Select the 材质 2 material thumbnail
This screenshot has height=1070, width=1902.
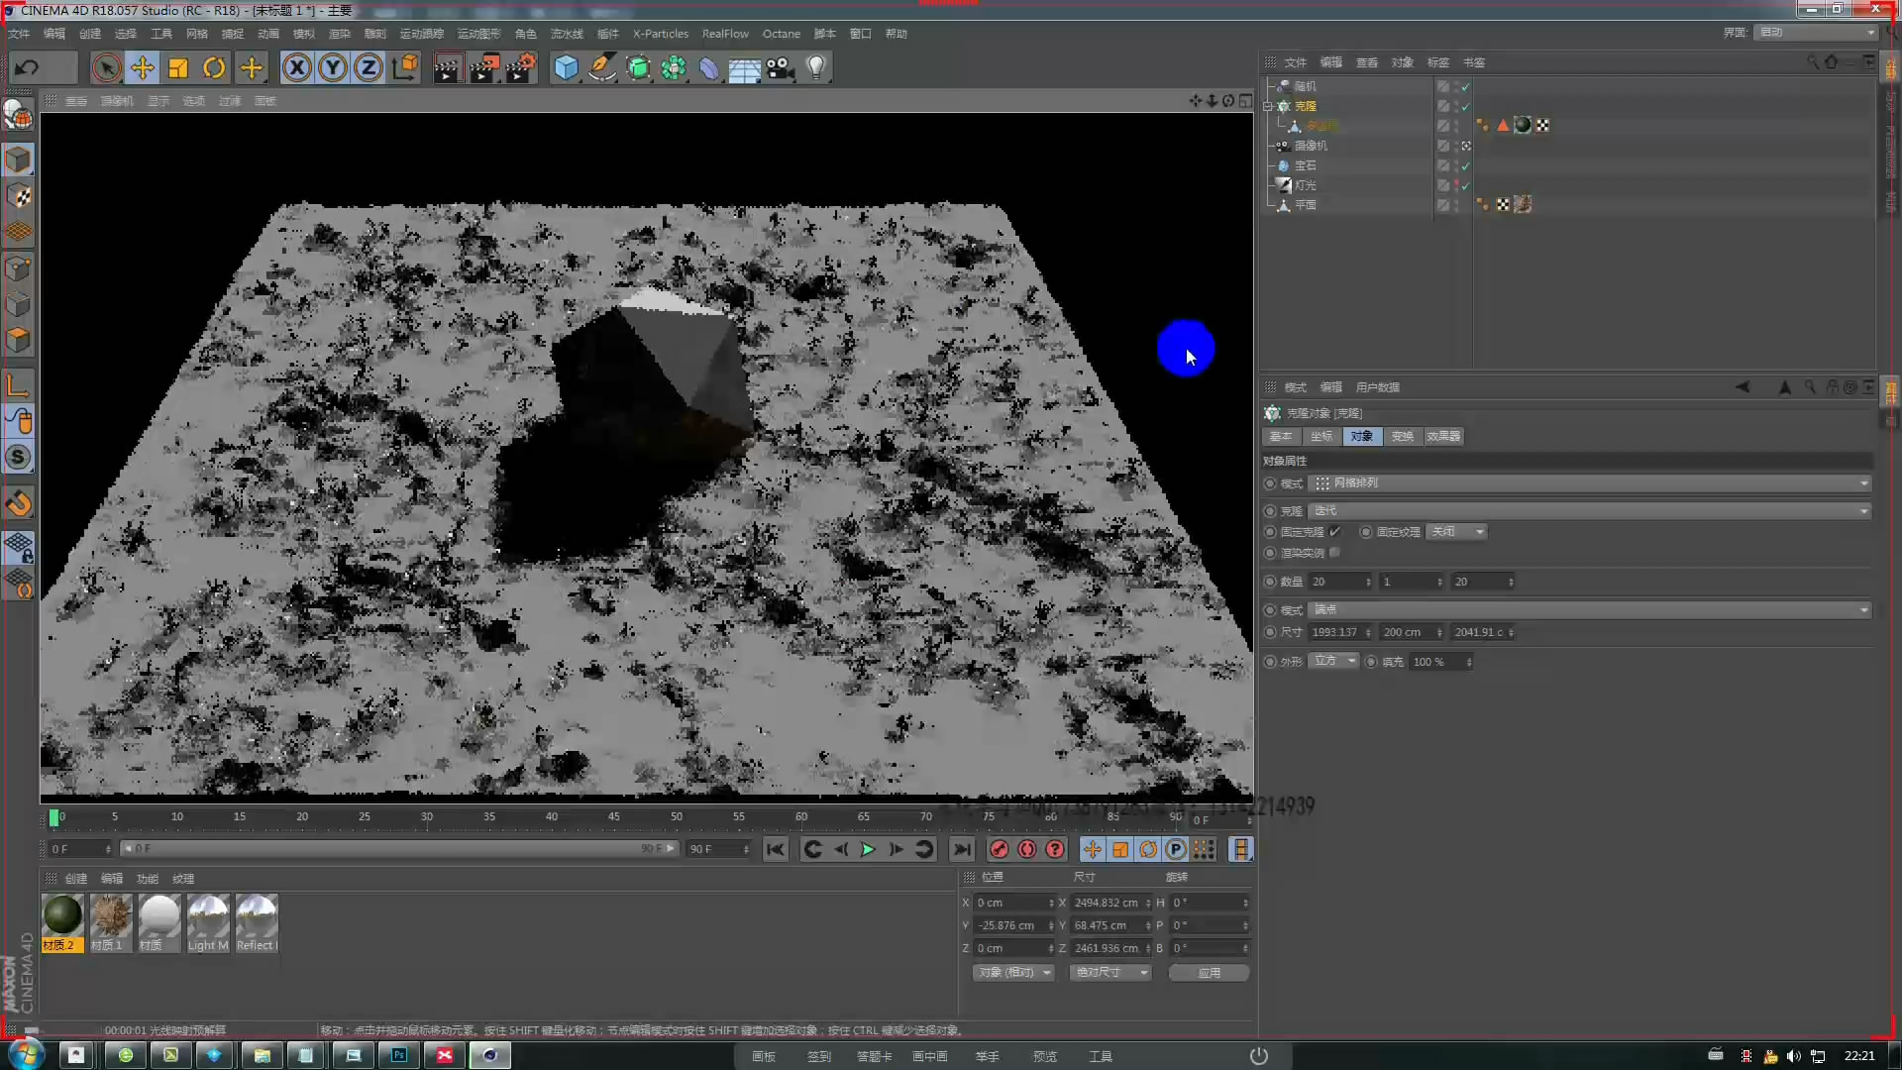62,916
